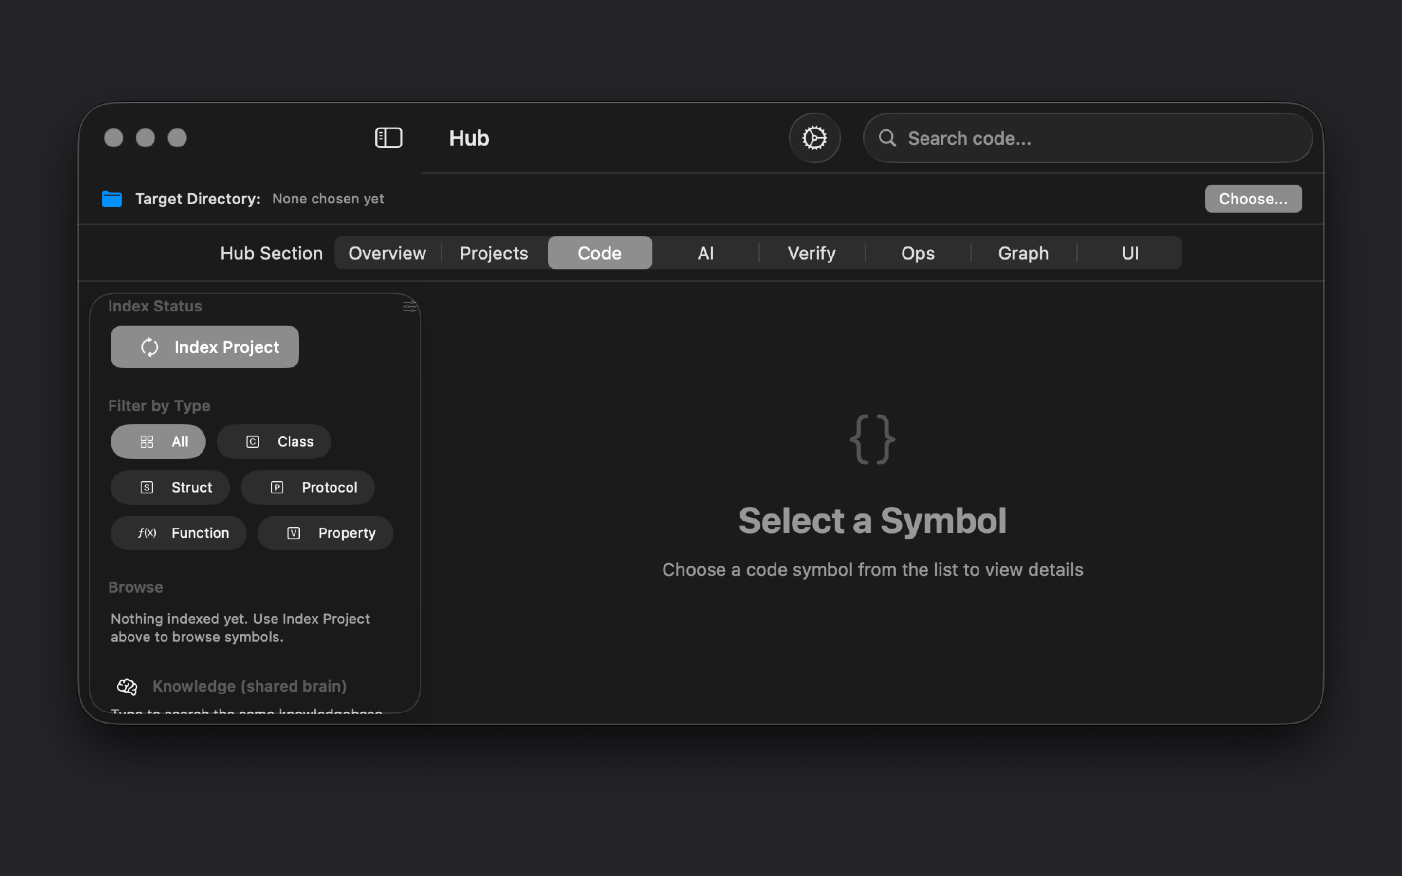The height and width of the screenshot is (876, 1402).
Task: Click the 'Nothing indexed yet' message
Action: coord(240,628)
